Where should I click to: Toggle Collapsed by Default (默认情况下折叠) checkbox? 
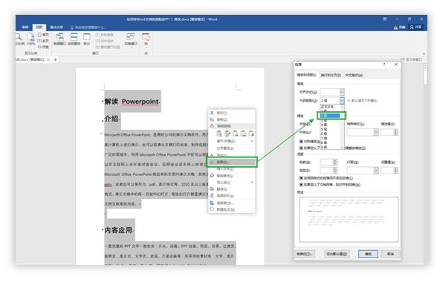349,100
